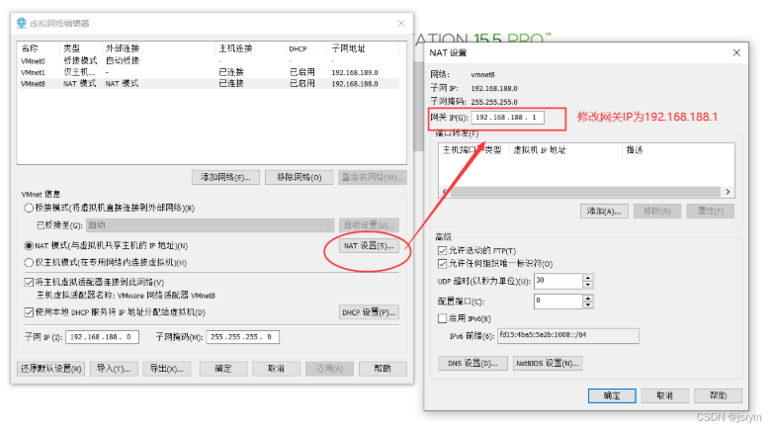Click the 子网地址 column header in network list
The width and height of the screenshot is (771, 435).
(x=348, y=48)
